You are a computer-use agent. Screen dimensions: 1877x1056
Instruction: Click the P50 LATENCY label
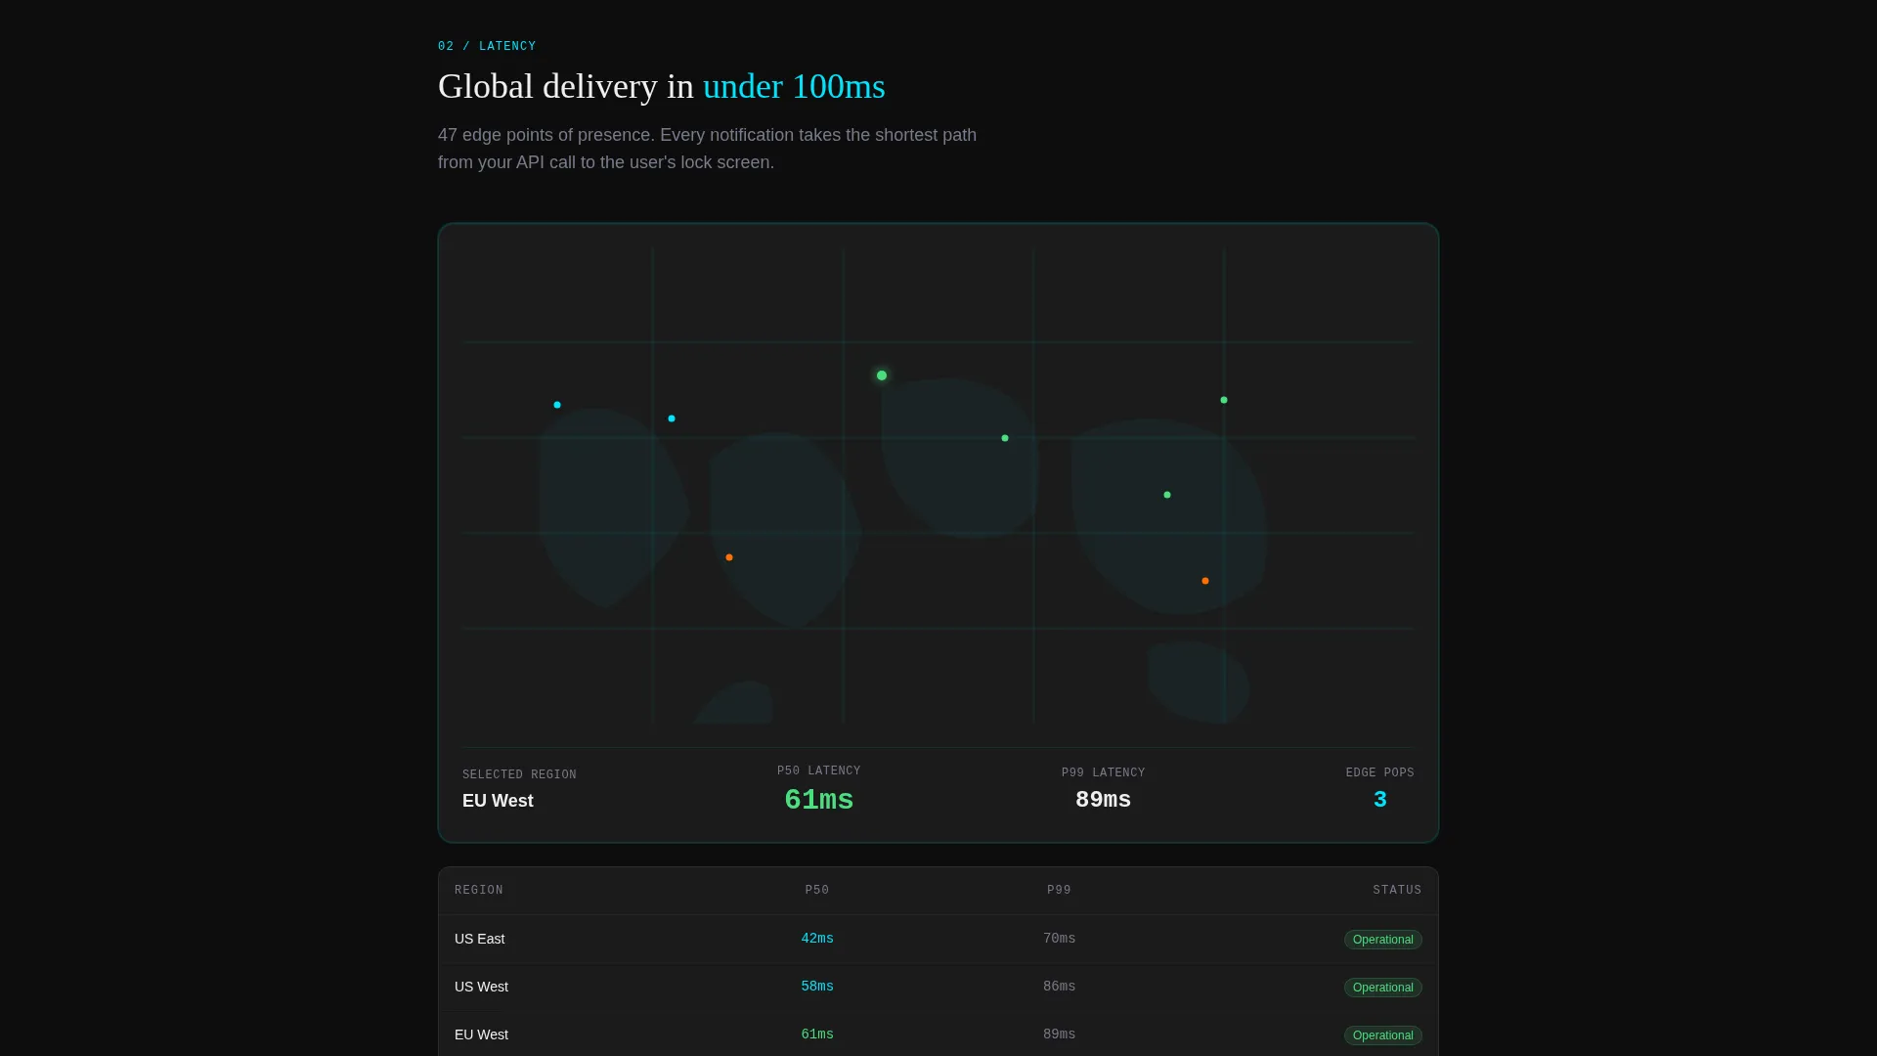click(x=819, y=770)
